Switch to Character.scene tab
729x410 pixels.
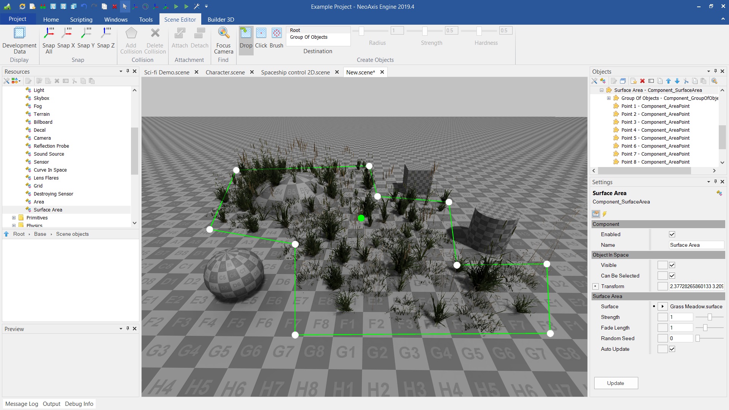pyautogui.click(x=225, y=72)
